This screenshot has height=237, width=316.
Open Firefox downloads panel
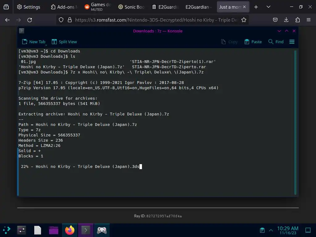pos(286,20)
